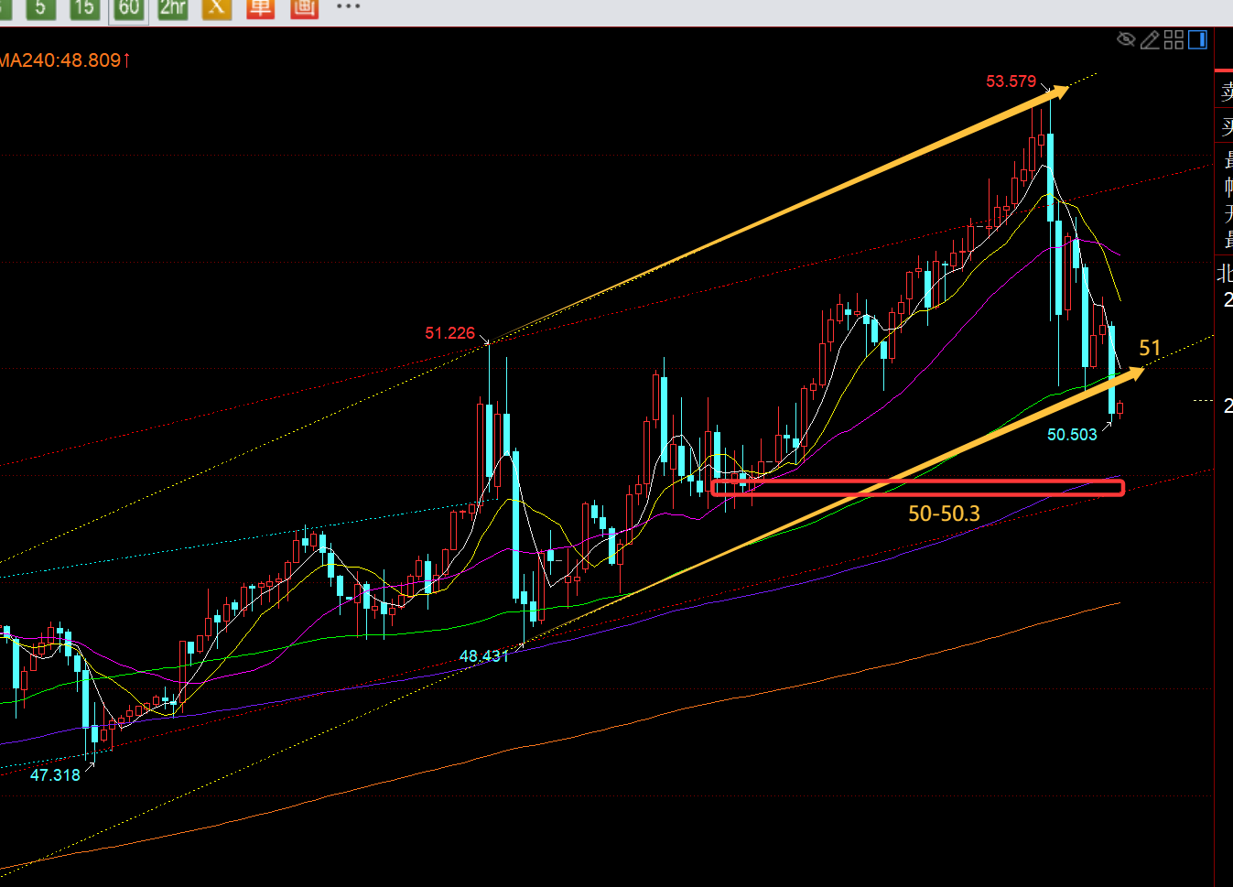Switch to the four-square multi-chart layout
Image resolution: width=1233 pixels, height=887 pixels.
point(1174,39)
